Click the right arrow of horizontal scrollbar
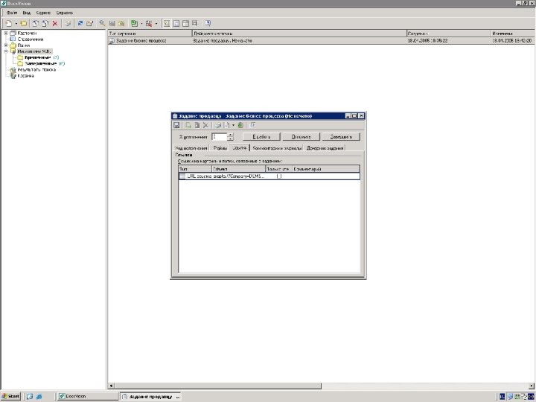 point(532,386)
